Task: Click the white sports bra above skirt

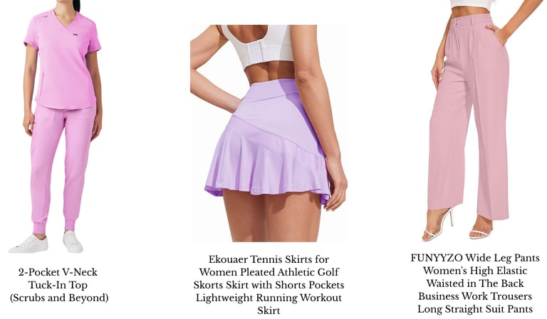Action: (258, 46)
